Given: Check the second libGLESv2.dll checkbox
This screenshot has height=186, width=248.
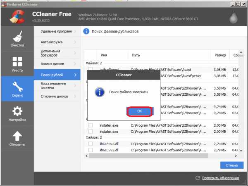Looking at the screenshot, I should click(x=91, y=150).
